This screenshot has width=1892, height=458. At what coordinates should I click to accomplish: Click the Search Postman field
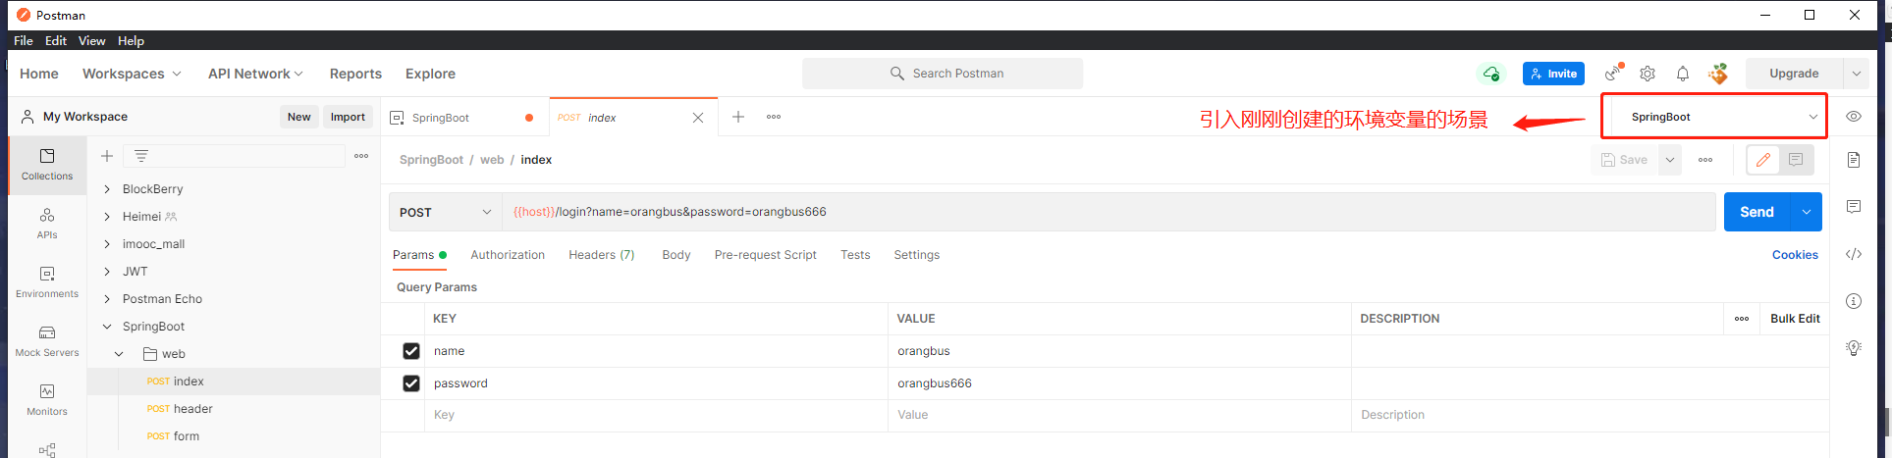pyautogui.click(x=943, y=74)
